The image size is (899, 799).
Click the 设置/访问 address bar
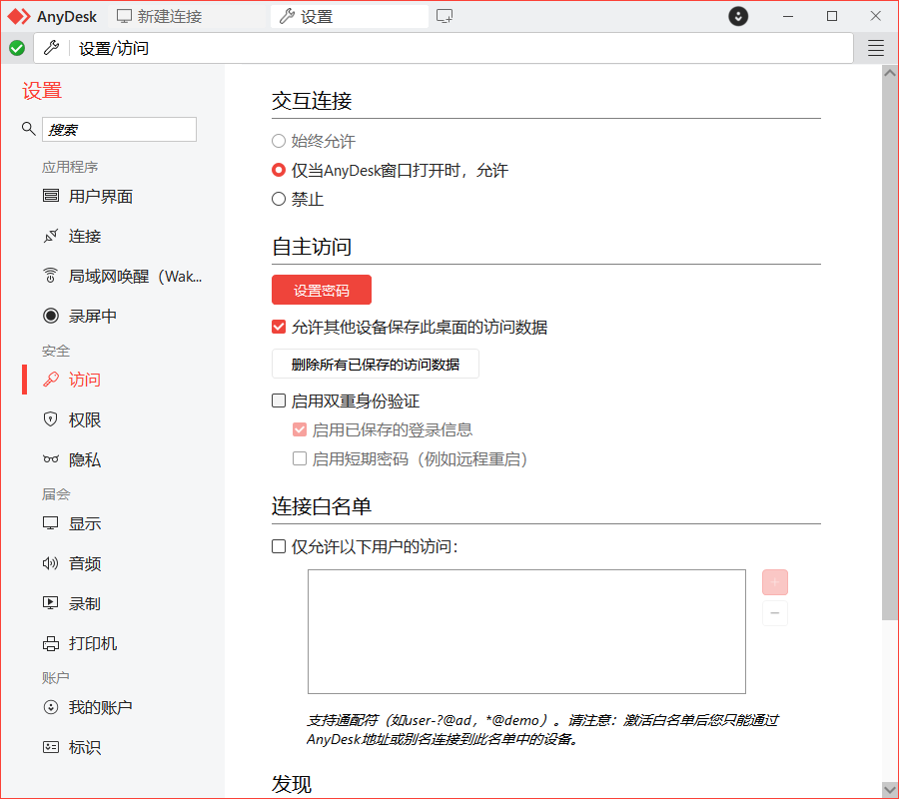point(444,48)
